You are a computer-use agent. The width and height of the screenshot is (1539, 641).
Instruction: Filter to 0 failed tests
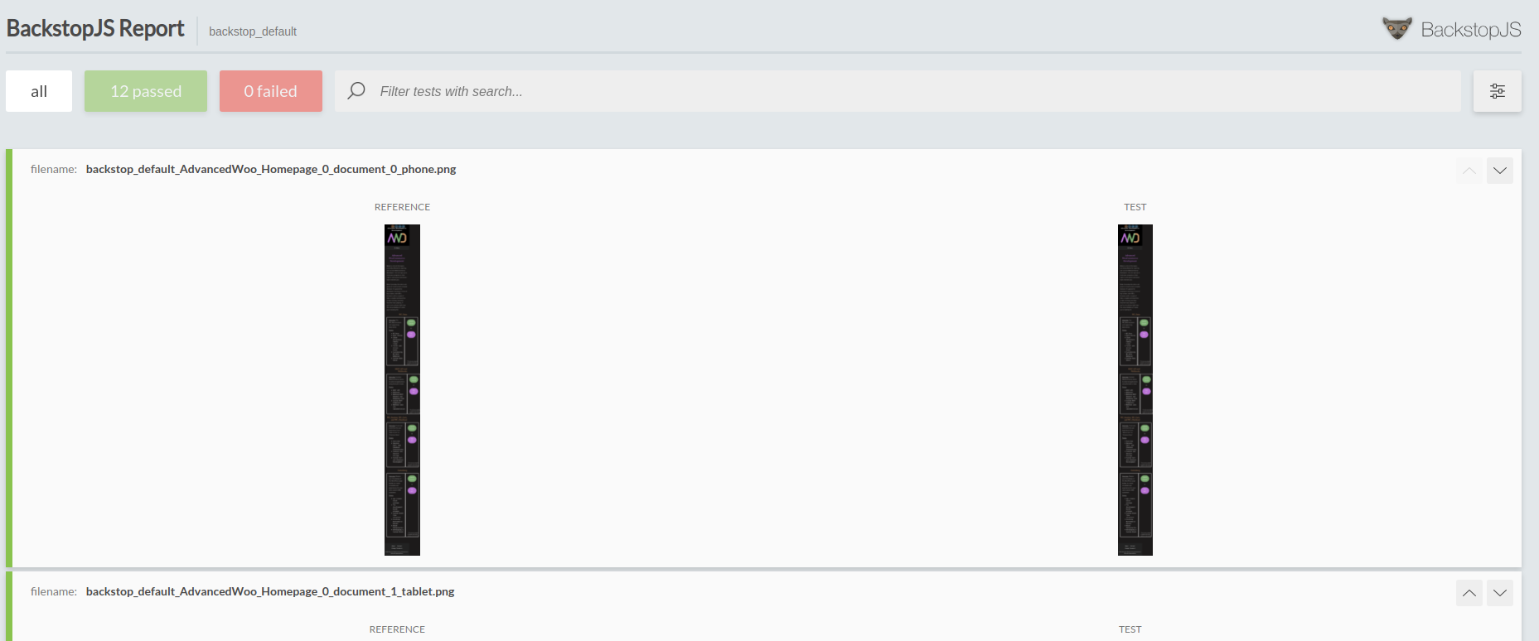tap(271, 91)
